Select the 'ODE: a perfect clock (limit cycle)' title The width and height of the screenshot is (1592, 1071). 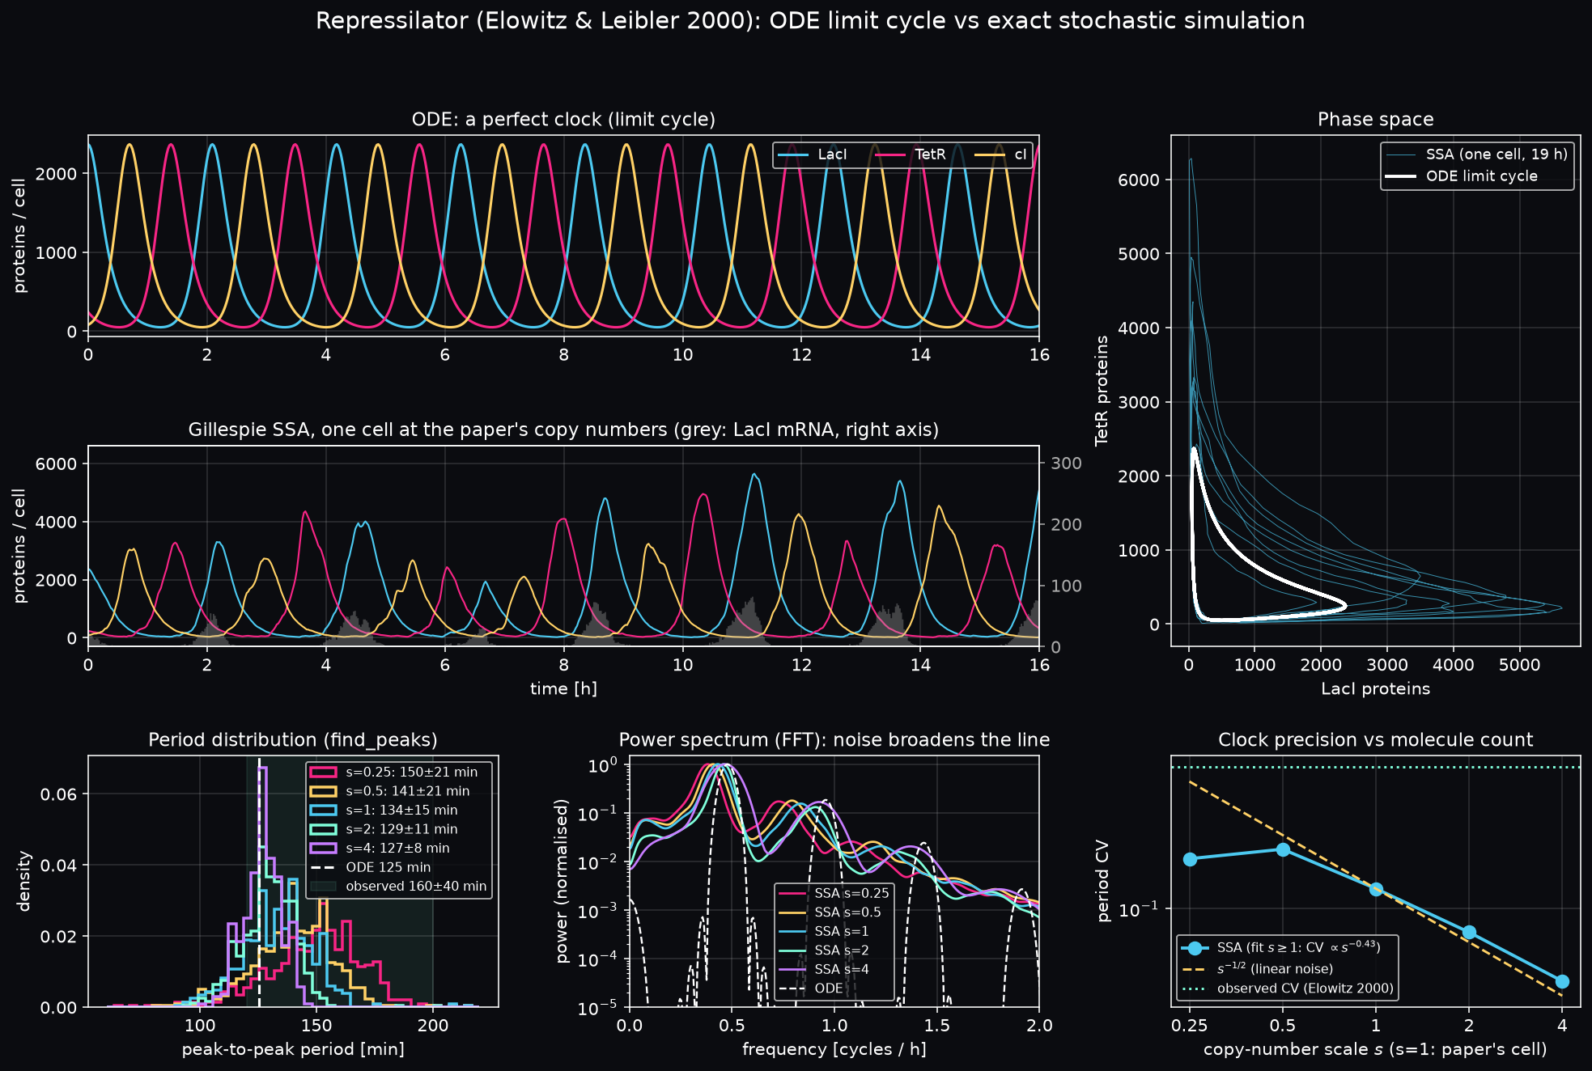563,120
